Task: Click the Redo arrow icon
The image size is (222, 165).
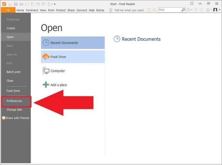Action: coord(43,4)
